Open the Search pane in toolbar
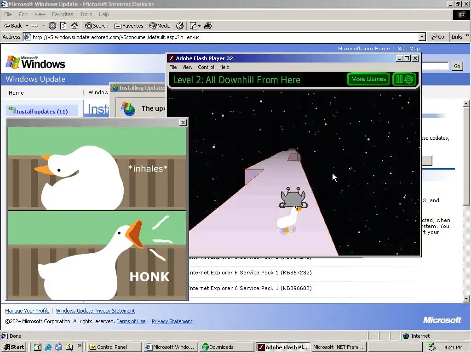Screen dimensions: 471x353 click(97, 26)
